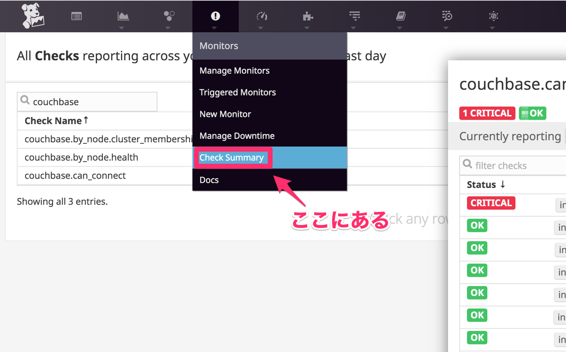
Task: Open Manage Downtime menu entry
Action: coord(270,136)
